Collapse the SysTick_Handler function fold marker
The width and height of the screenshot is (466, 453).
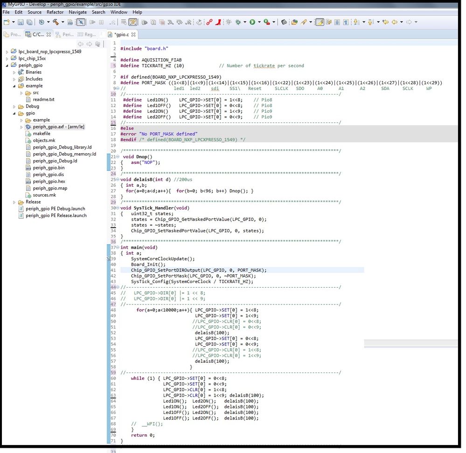(118, 208)
